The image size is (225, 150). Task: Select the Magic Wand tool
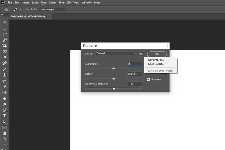point(4,40)
